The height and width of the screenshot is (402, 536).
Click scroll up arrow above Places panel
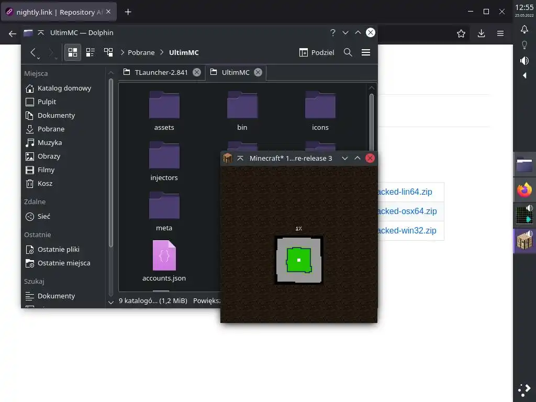(111, 73)
